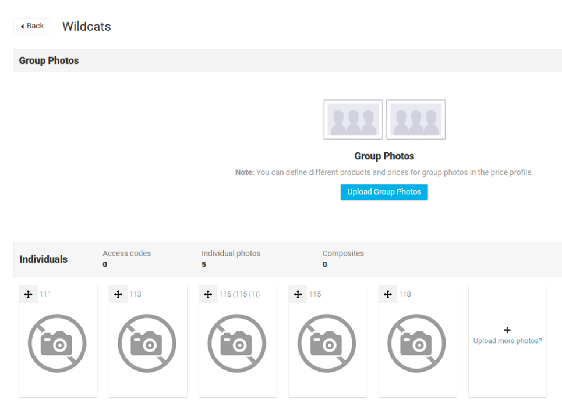Click the 111 card label
This screenshot has width=562, height=400.
[45, 294]
